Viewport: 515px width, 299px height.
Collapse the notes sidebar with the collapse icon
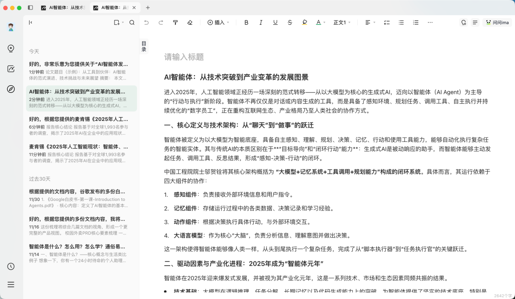click(x=31, y=22)
